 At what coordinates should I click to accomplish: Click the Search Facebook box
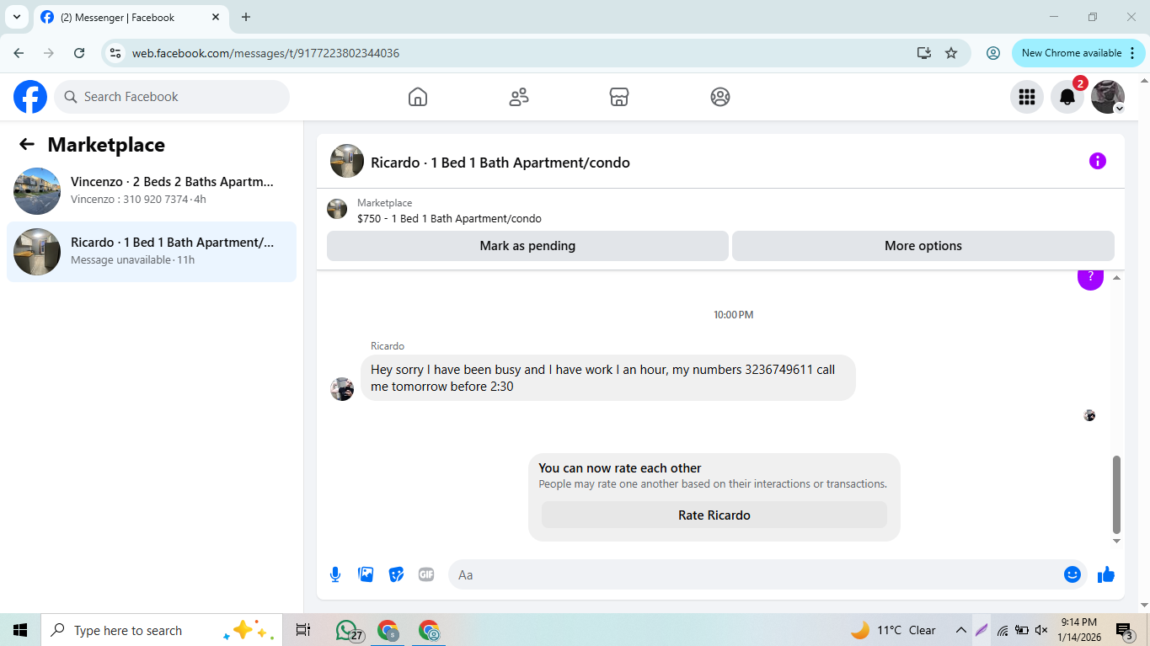coord(172,97)
